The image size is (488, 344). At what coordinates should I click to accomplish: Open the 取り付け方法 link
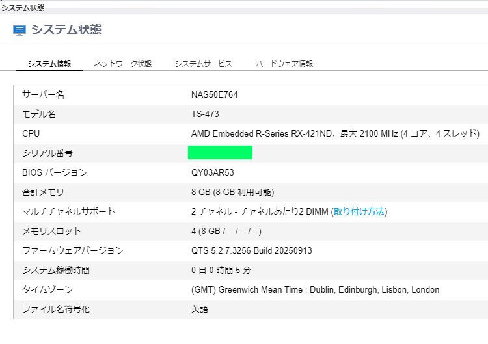tap(359, 211)
